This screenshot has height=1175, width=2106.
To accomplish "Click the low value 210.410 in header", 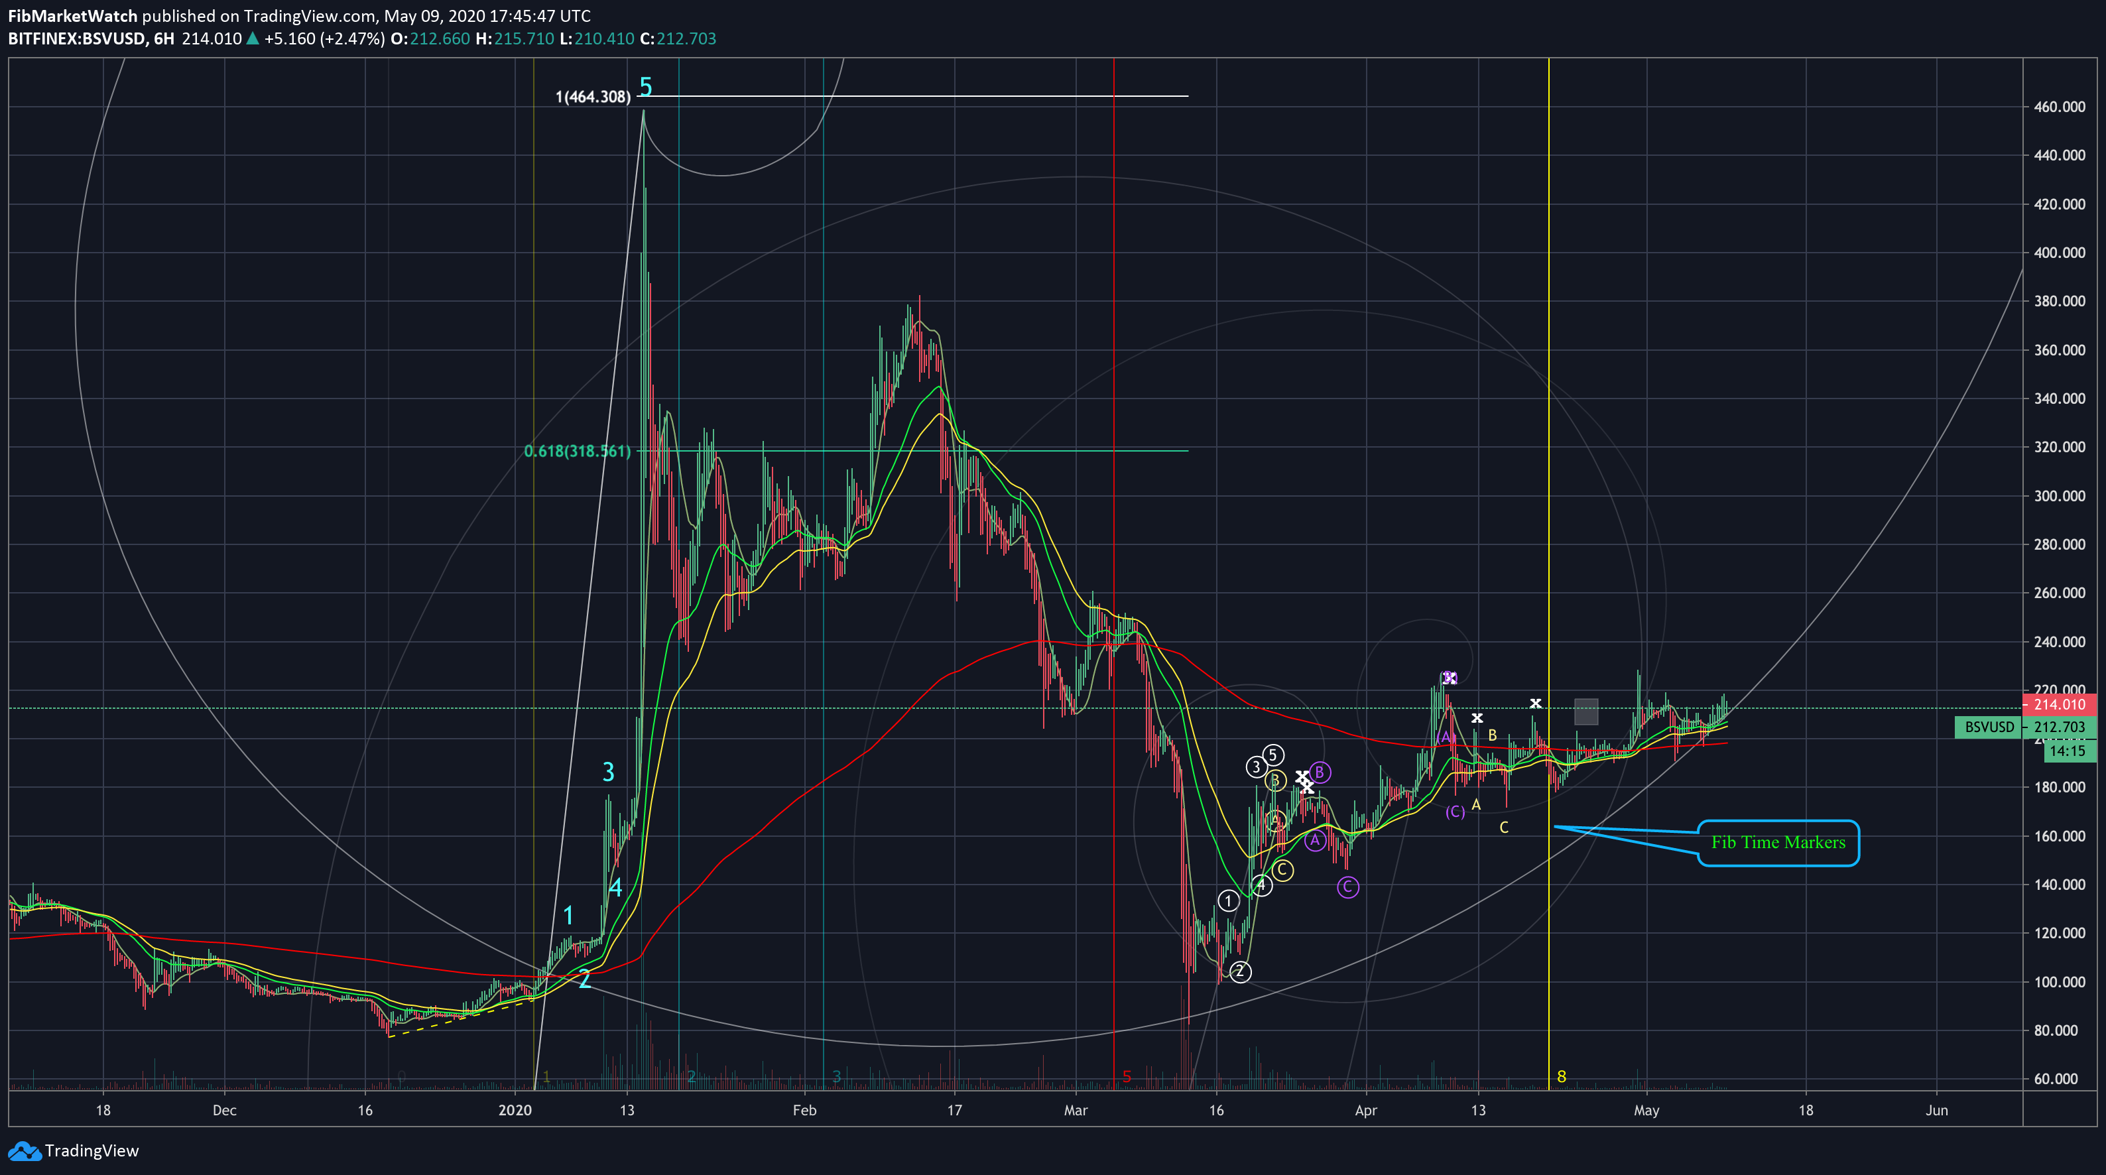I will coord(603,38).
